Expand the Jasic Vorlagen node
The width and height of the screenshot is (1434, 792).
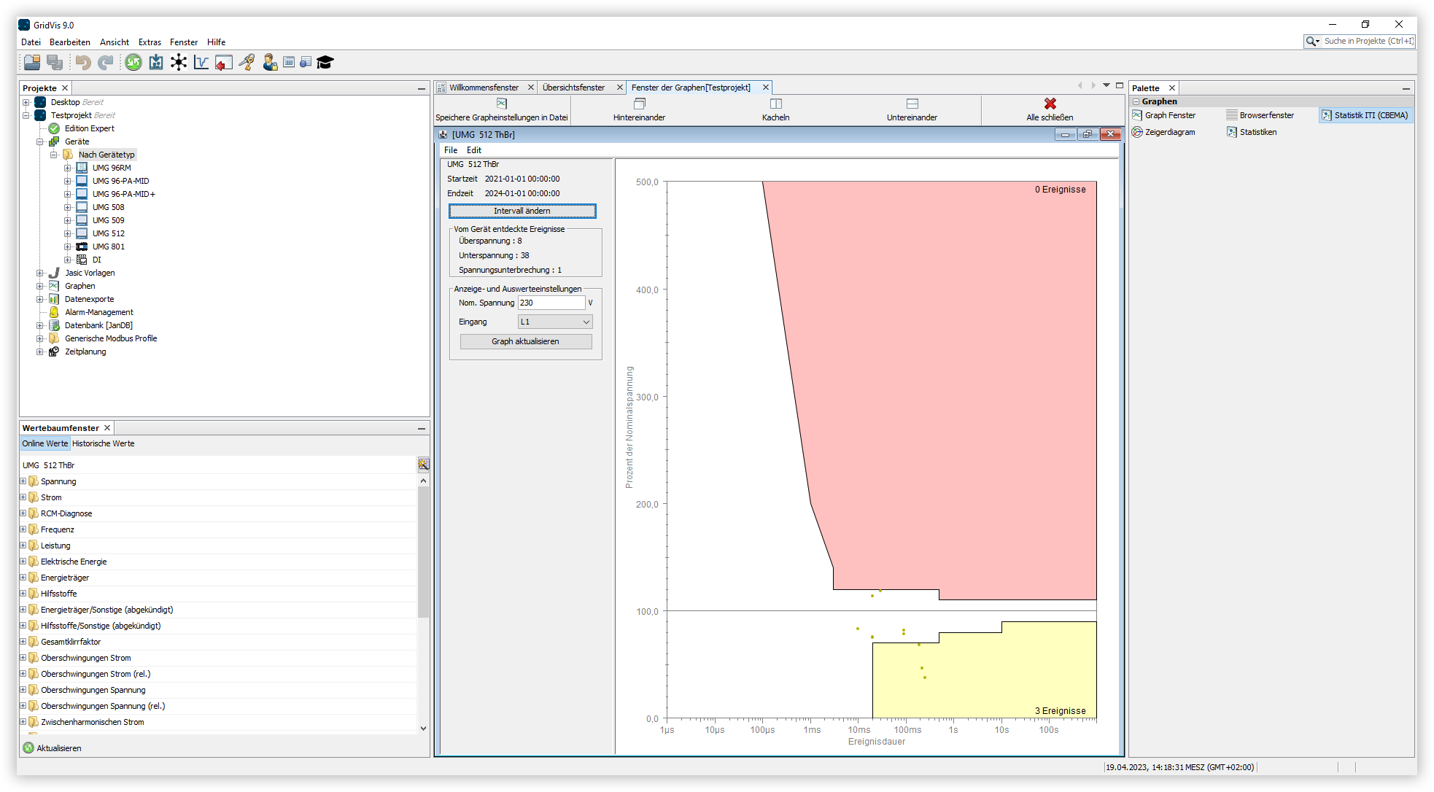click(x=39, y=273)
